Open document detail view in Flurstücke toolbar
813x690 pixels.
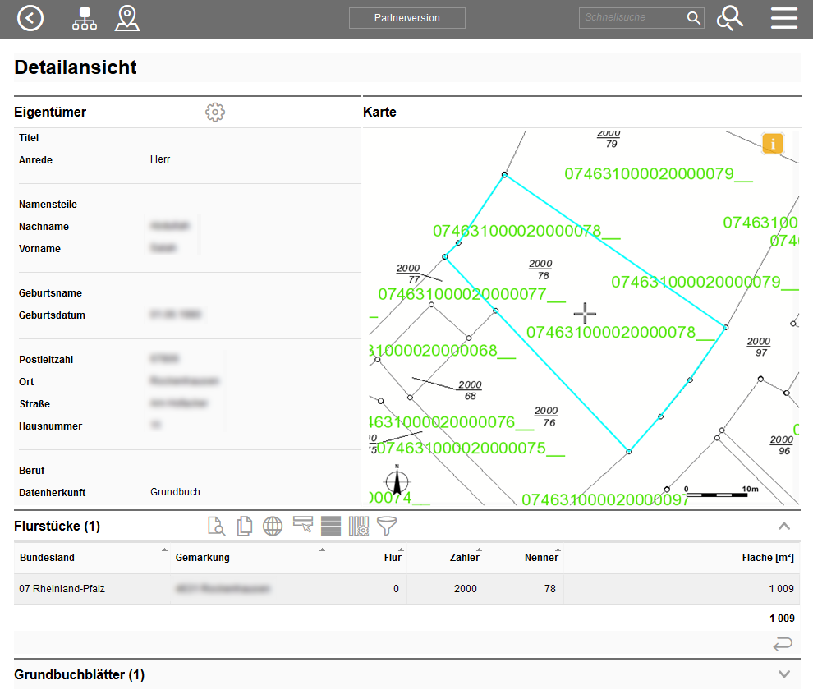tap(216, 526)
